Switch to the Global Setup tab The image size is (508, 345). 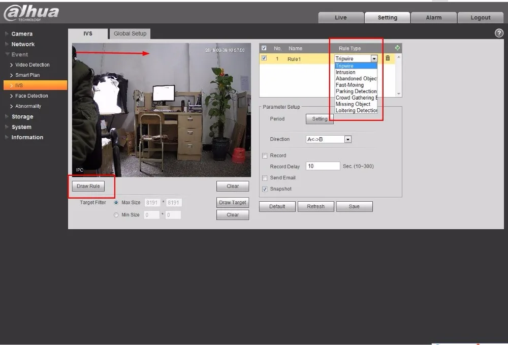point(130,34)
